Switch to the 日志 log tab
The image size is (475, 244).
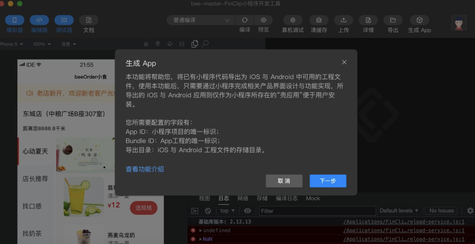pos(224,198)
